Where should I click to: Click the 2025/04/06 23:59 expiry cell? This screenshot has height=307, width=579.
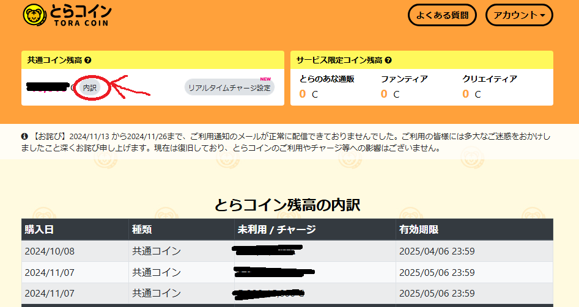click(437, 251)
